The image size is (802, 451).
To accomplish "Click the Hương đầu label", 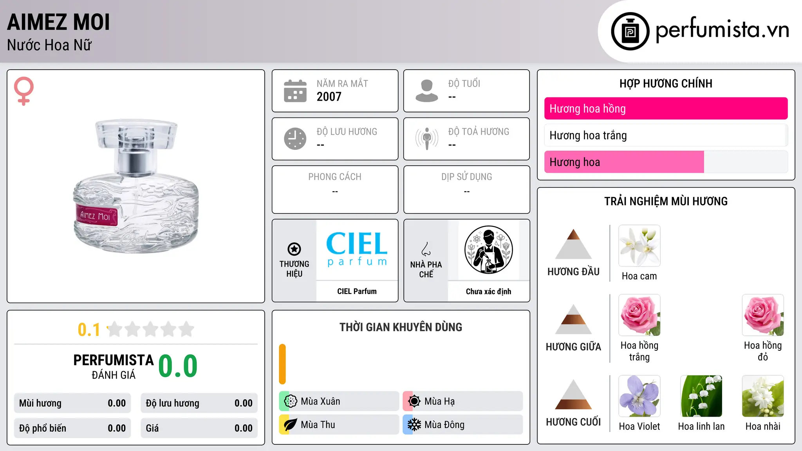I will [573, 272].
